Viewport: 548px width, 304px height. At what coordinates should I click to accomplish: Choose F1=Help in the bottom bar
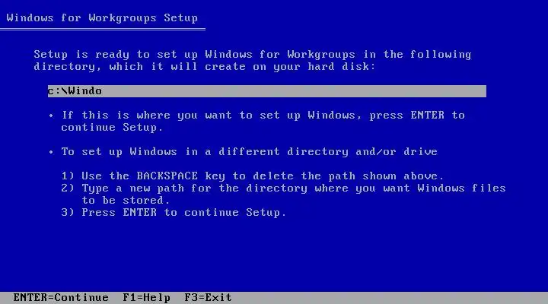[x=146, y=298]
